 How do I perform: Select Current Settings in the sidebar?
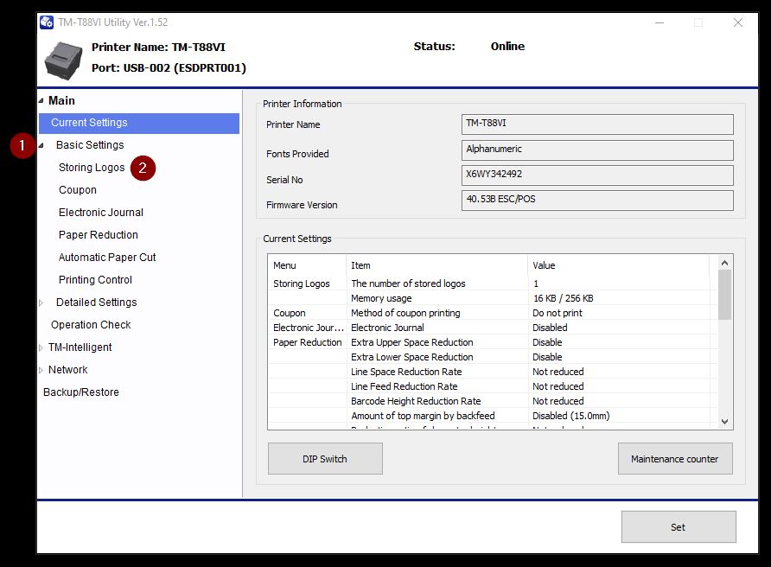(139, 123)
